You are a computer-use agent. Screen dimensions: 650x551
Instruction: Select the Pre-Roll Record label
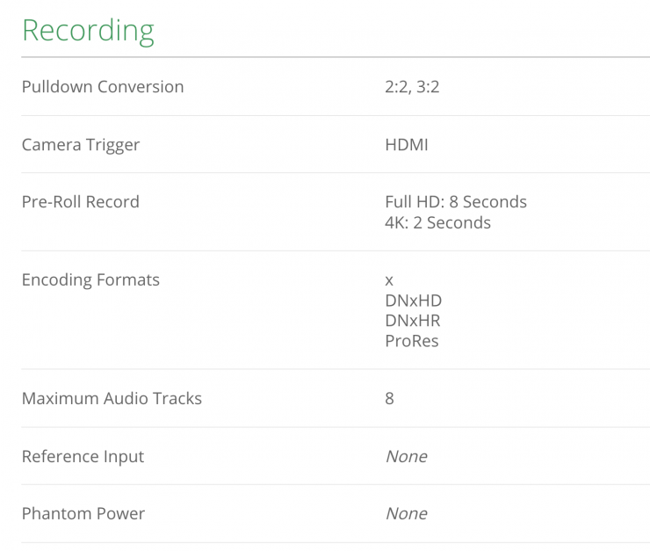coord(81,202)
